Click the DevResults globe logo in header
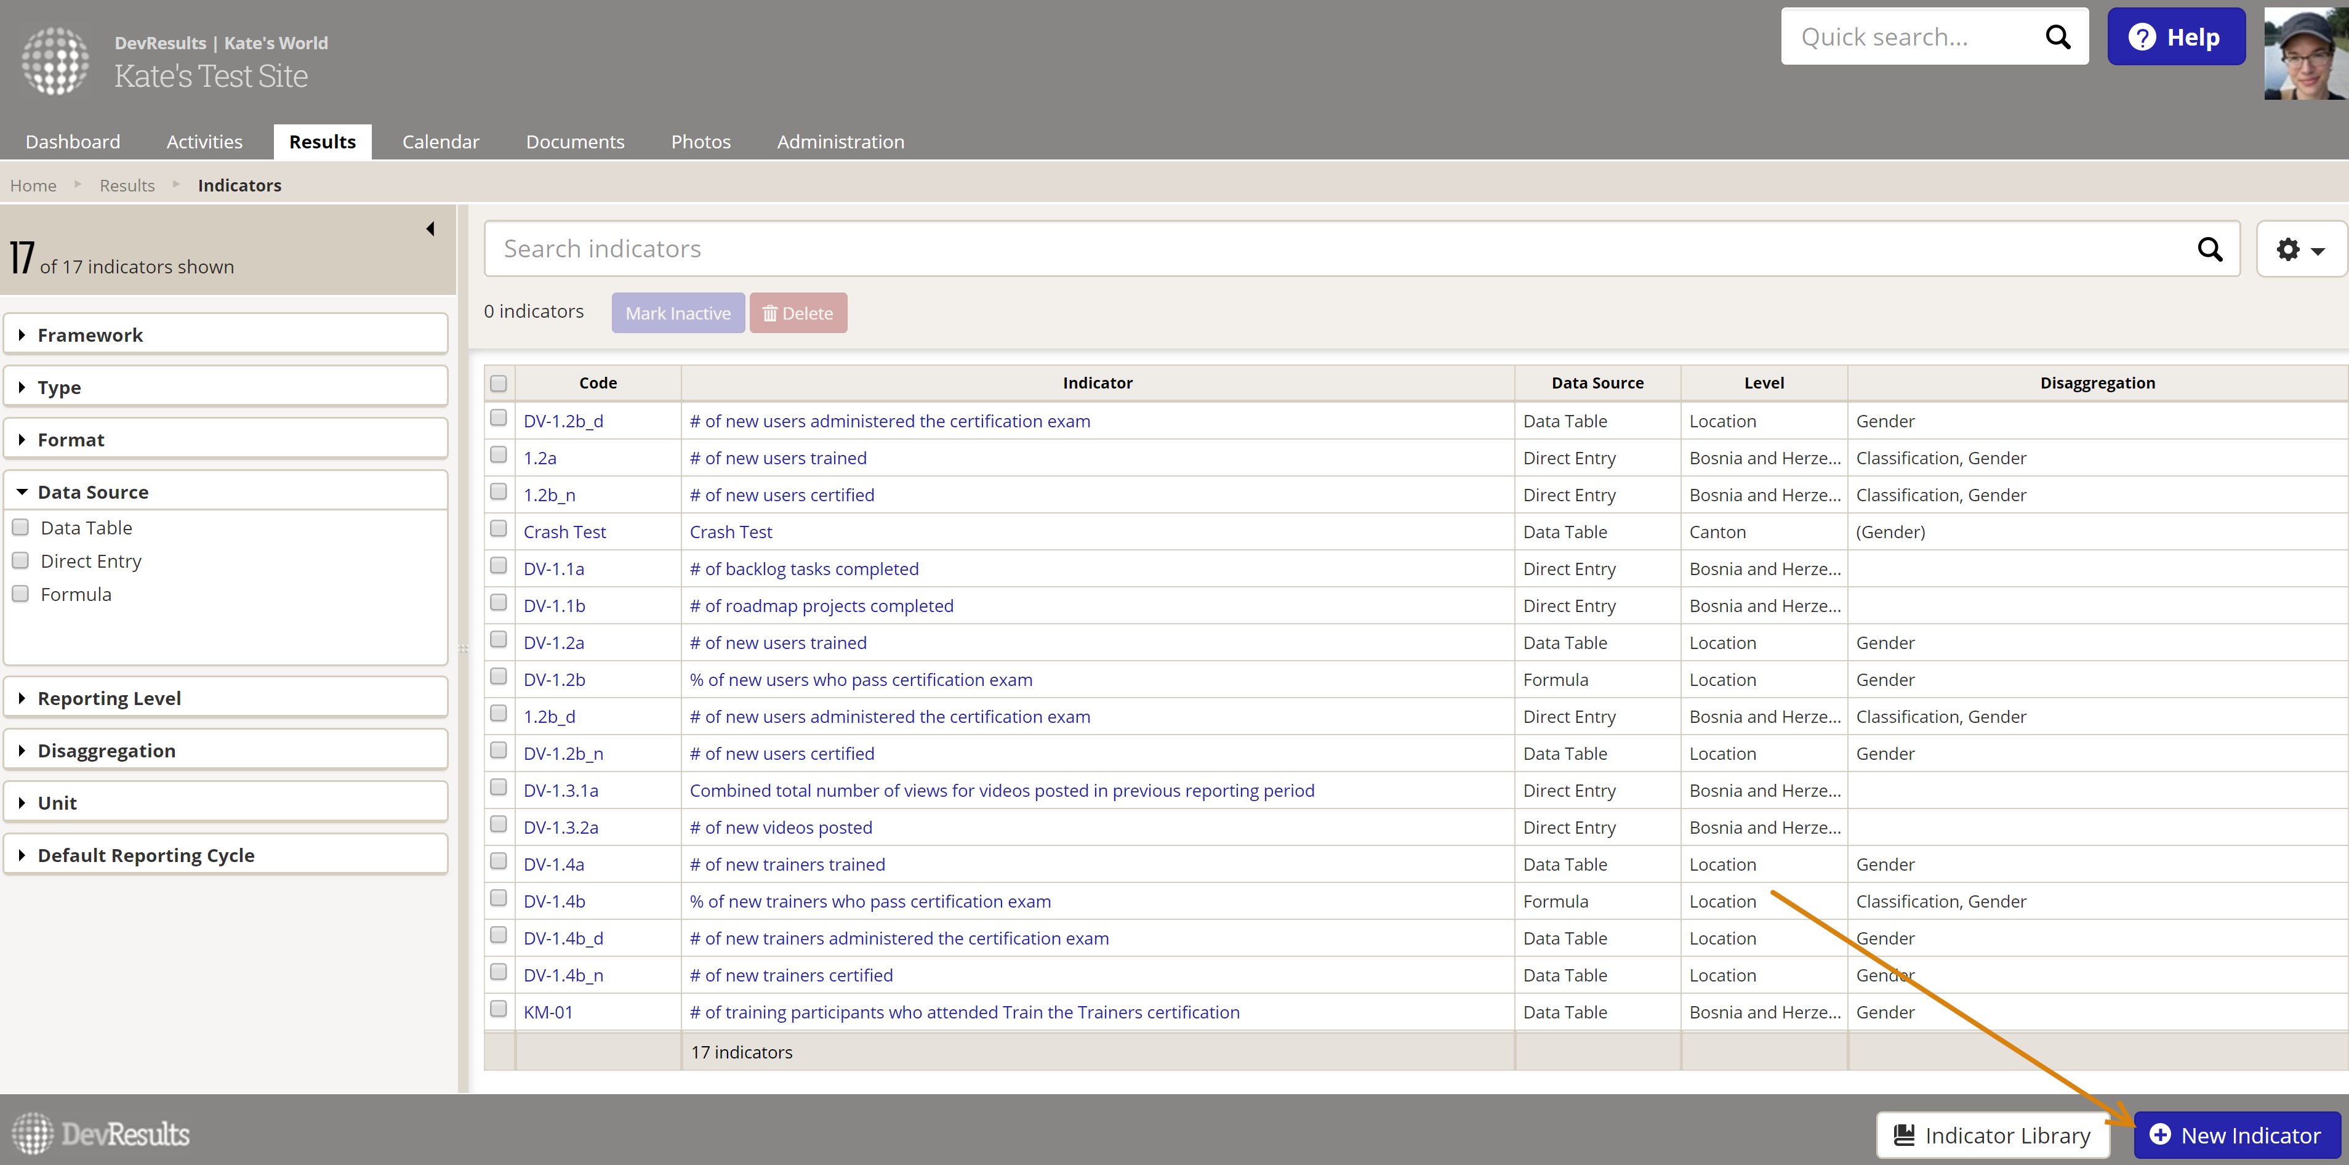The height and width of the screenshot is (1165, 2349). coord(55,60)
